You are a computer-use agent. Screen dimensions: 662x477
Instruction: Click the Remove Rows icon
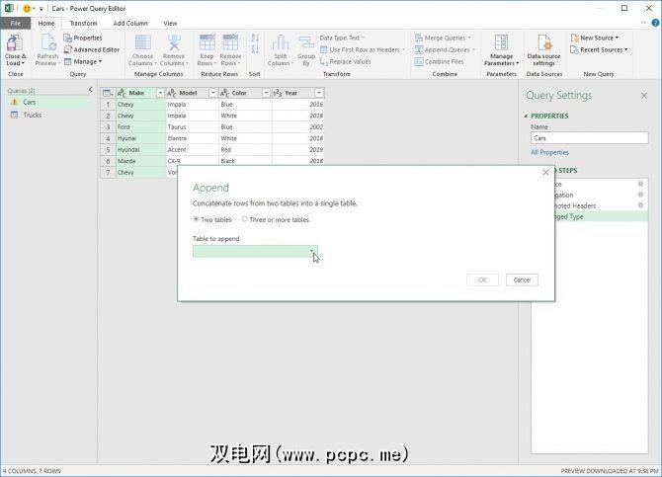tap(230, 43)
